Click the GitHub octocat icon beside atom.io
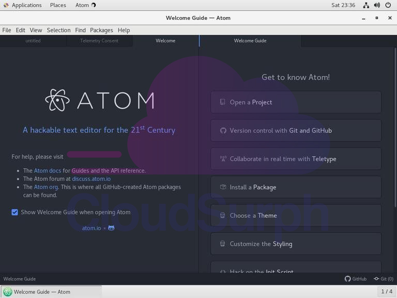This screenshot has height=298, width=397. click(111, 228)
